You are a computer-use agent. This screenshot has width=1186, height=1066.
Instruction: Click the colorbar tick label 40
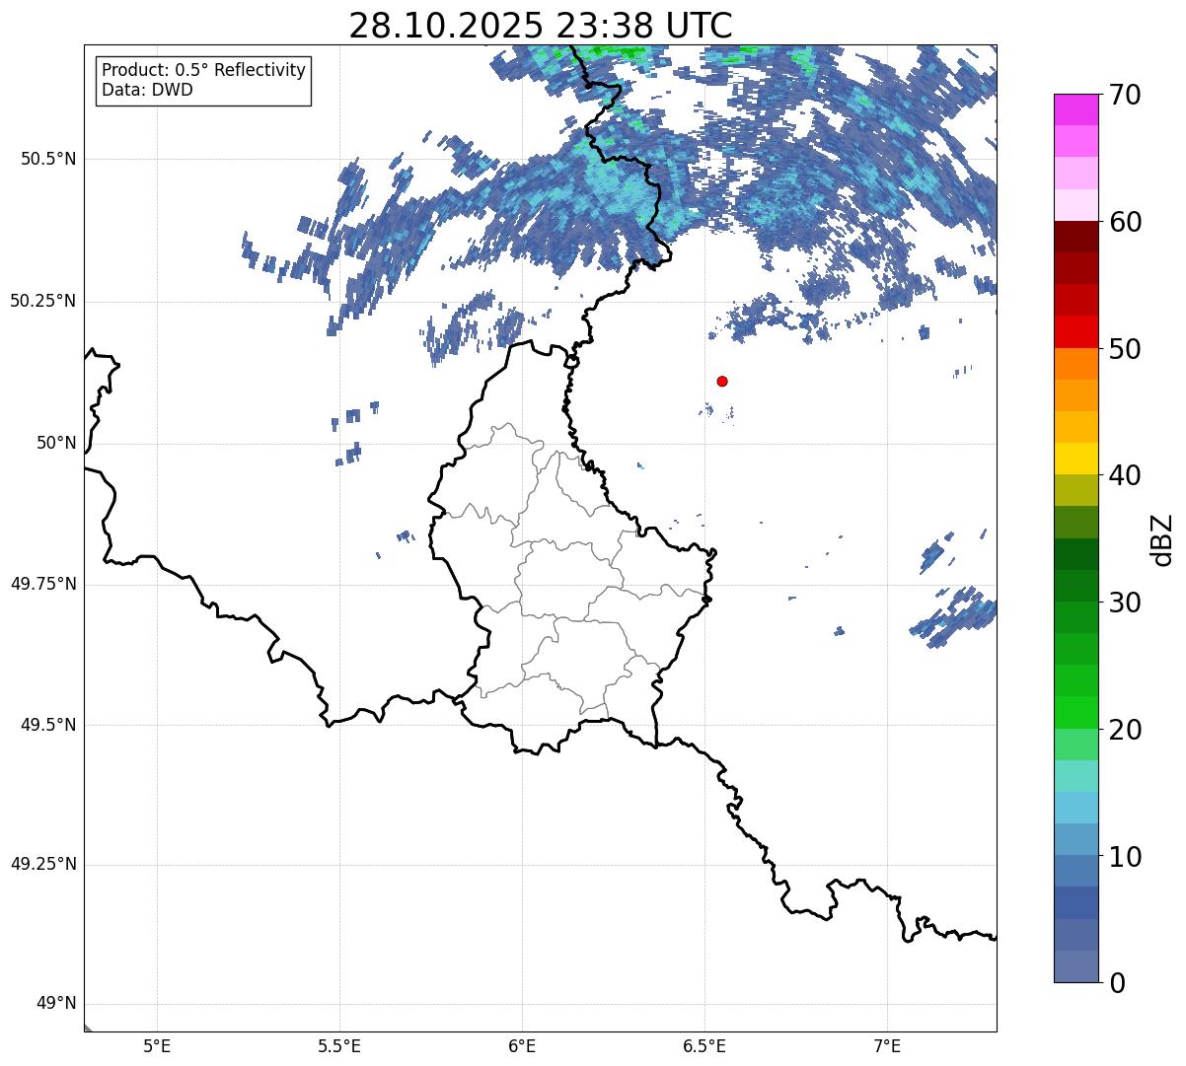click(1124, 475)
